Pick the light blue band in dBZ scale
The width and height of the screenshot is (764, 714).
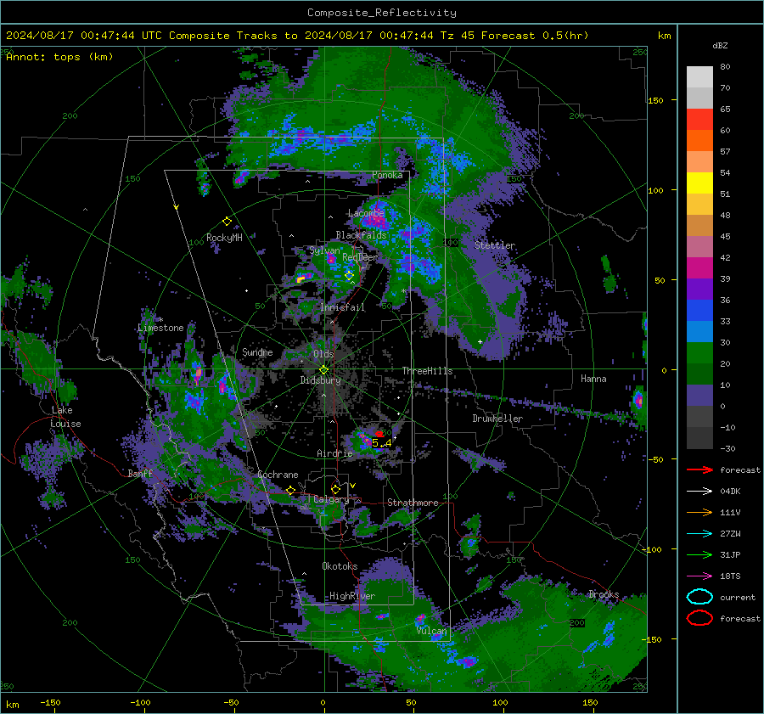point(699,331)
